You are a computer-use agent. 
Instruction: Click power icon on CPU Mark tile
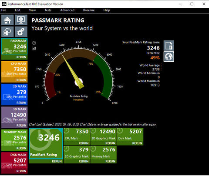point(67,131)
